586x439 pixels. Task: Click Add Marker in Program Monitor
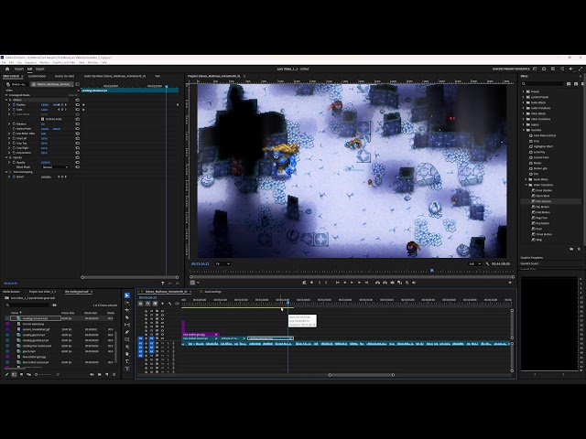click(311, 283)
